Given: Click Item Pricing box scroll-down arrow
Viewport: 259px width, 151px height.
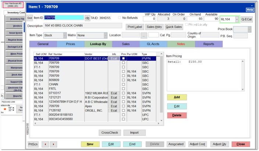Looking at the screenshot, I should (x=243, y=89).
